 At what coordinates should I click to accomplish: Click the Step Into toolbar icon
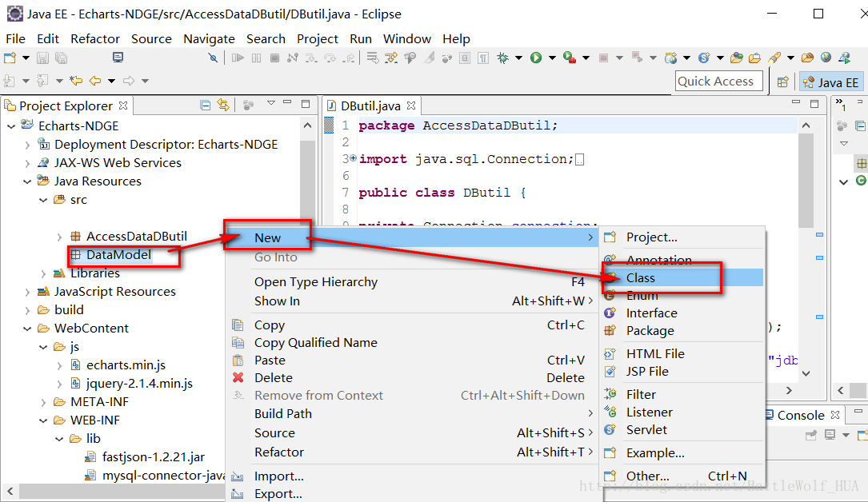tap(311, 58)
